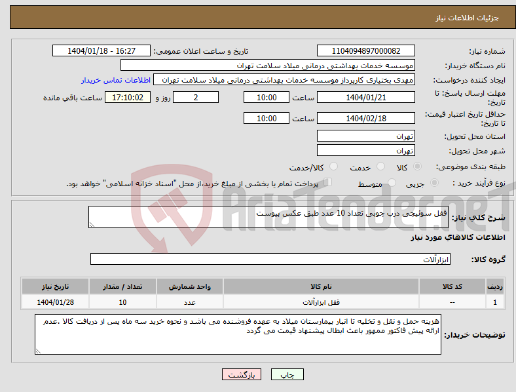Toggle the اسناد خزانه اسلامی payment checkbox
This screenshot has height=392, width=516.
(x=327, y=182)
